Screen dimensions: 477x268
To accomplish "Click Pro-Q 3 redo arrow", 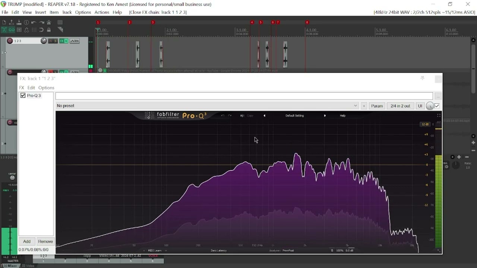I will pos(230,115).
